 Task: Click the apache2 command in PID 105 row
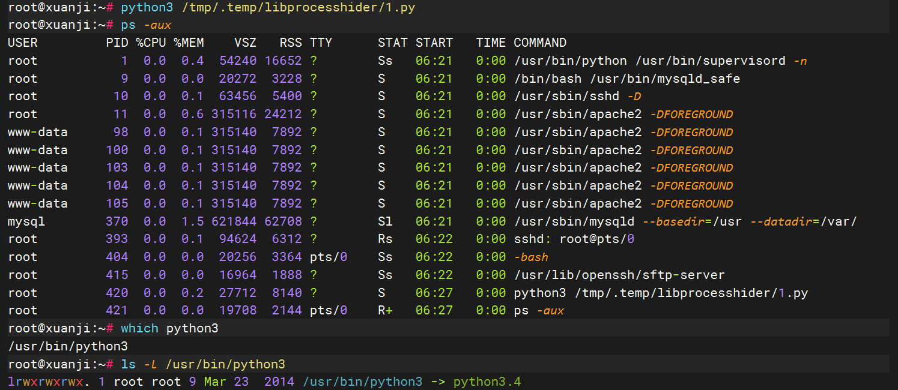(x=623, y=203)
